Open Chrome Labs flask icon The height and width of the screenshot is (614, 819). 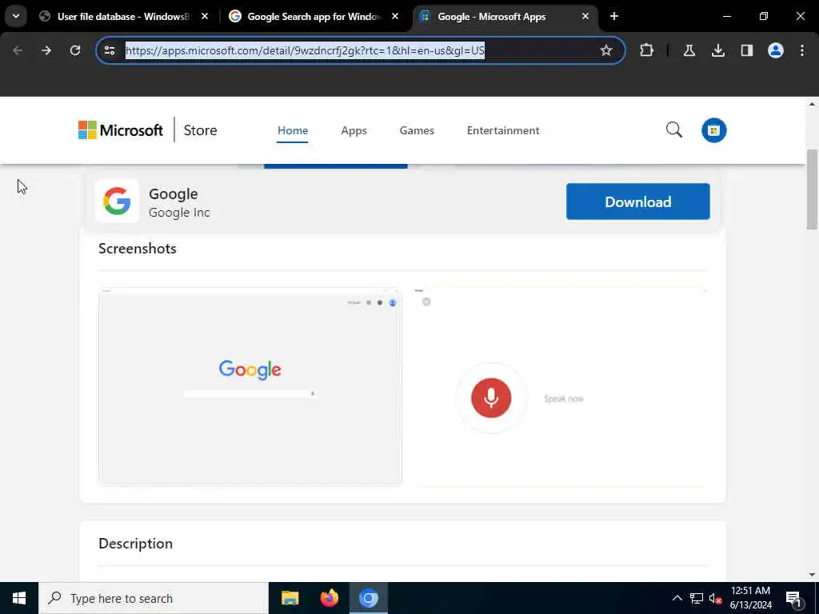point(689,50)
